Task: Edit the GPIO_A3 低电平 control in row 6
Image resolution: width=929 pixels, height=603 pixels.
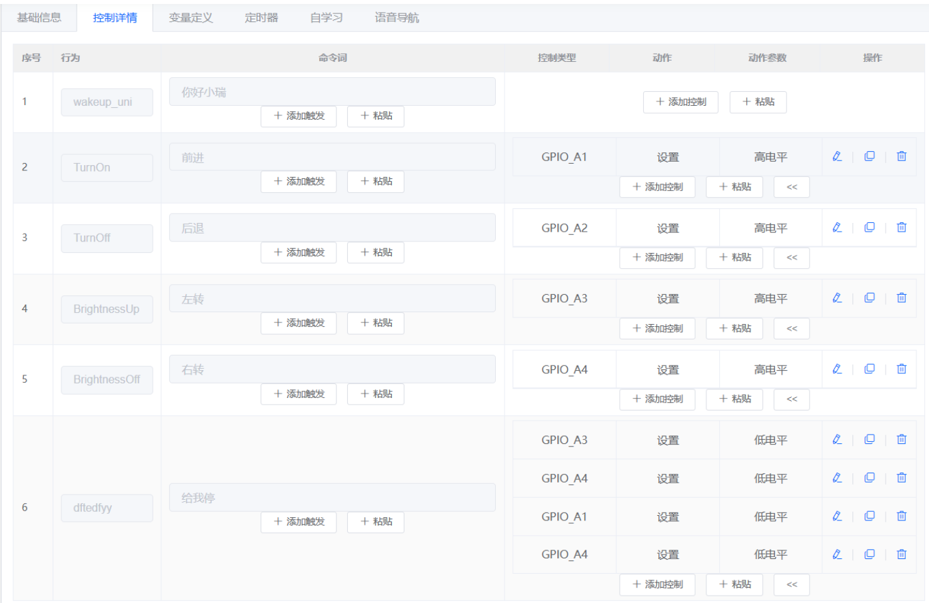Action: [x=837, y=440]
